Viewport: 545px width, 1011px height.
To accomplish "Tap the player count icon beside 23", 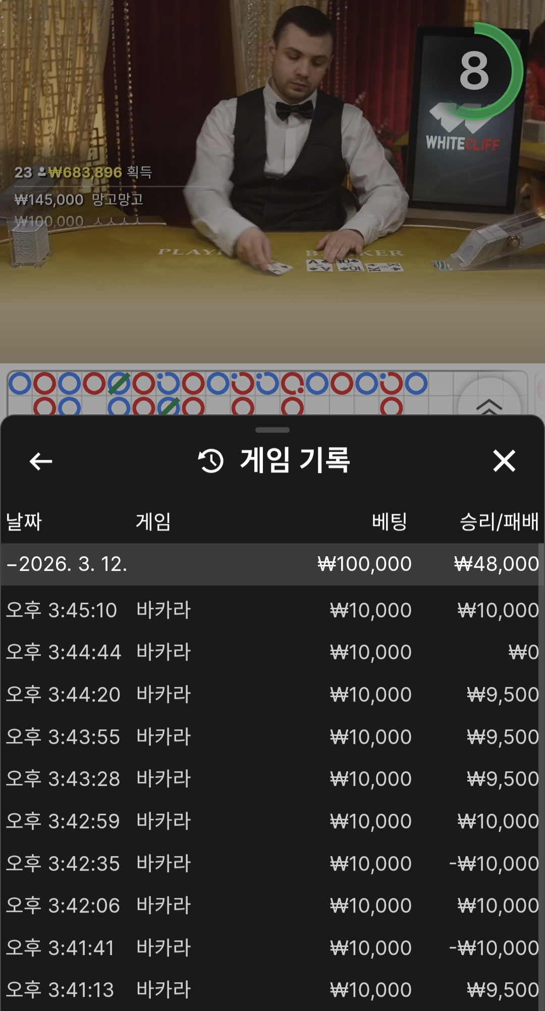I will (42, 172).
